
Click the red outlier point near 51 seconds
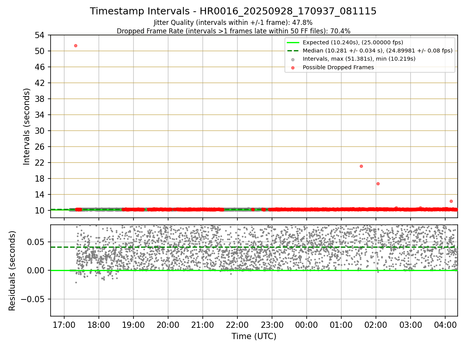75,45
